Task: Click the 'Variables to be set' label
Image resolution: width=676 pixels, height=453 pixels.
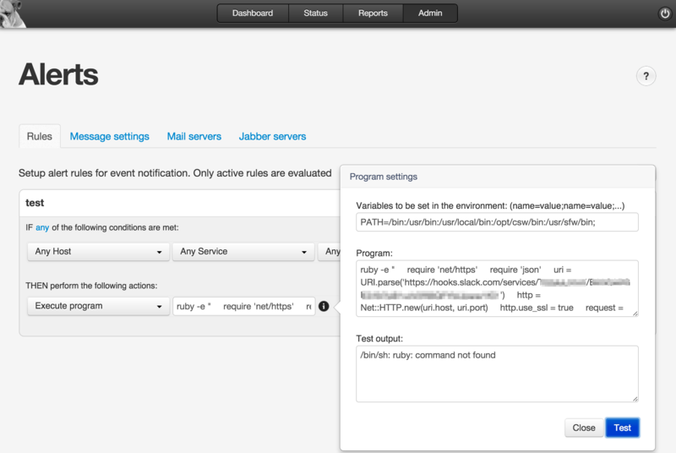Action: [x=490, y=206]
